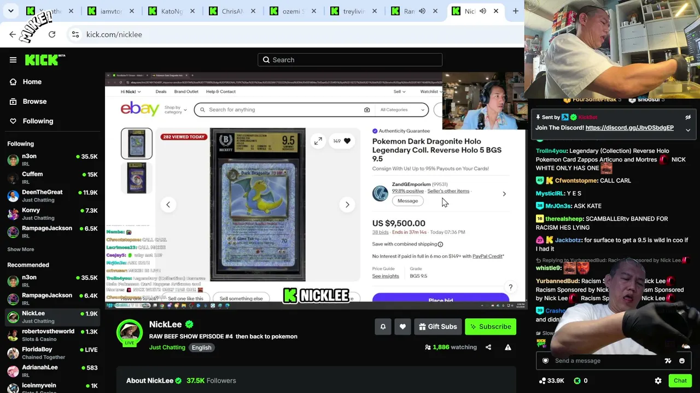Show previous card image on eBay listing

tap(168, 205)
